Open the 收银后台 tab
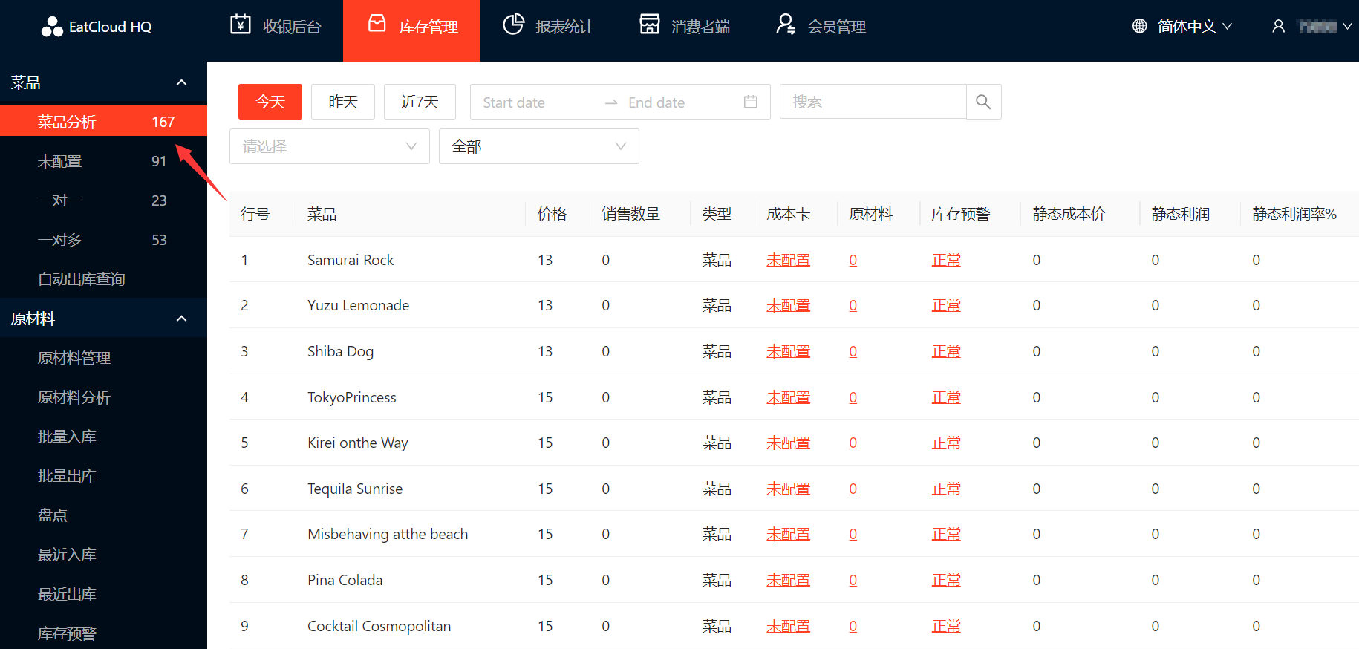This screenshot has height=649, width=1359. [276, 27]
